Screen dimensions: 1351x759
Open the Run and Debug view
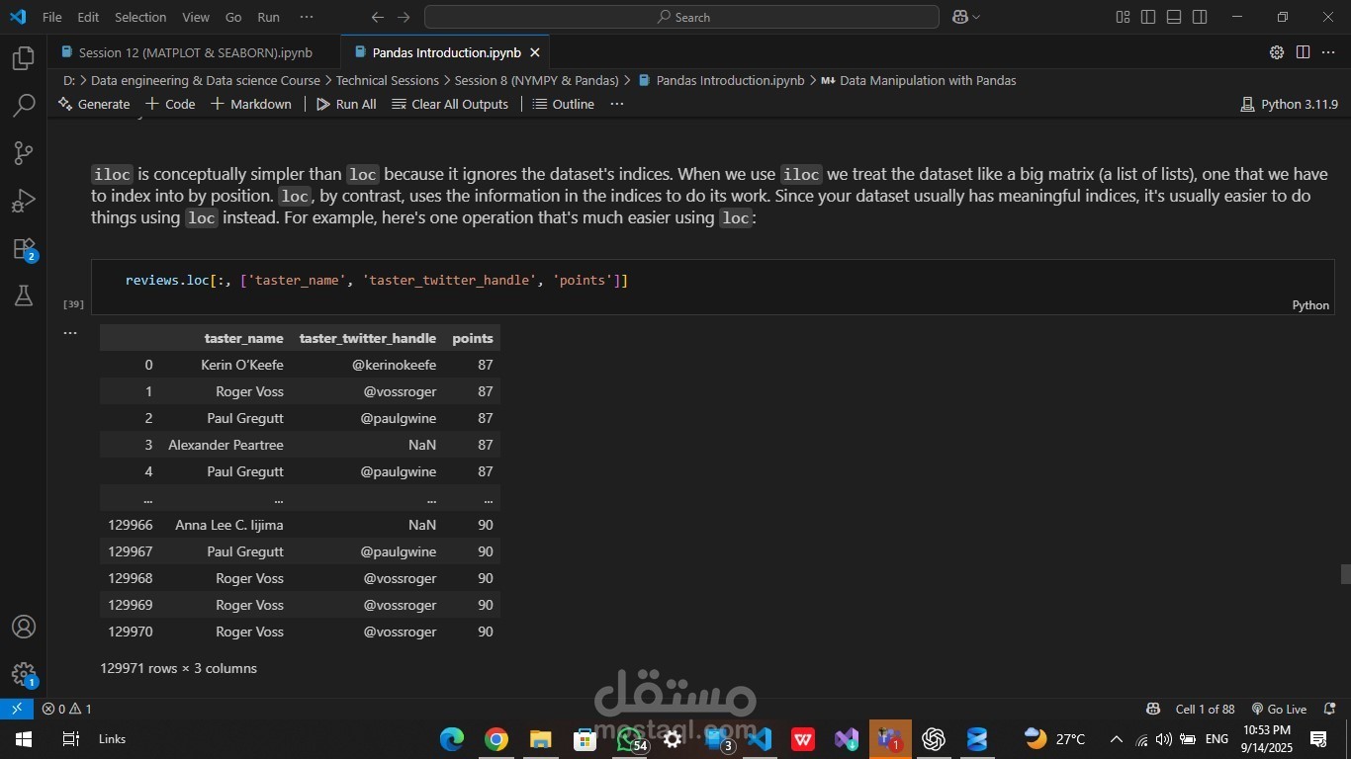pos(24,201)
